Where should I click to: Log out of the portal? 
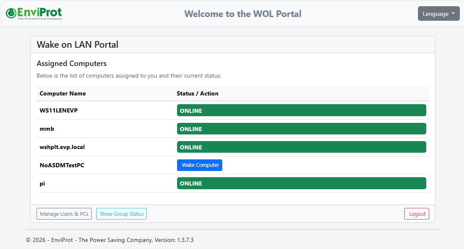(417, 214)
